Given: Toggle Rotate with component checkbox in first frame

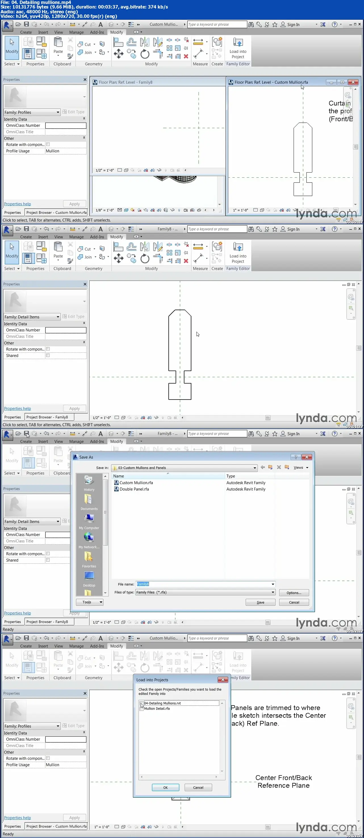Looking at the screenshot, I should click(x=48, y=144).
